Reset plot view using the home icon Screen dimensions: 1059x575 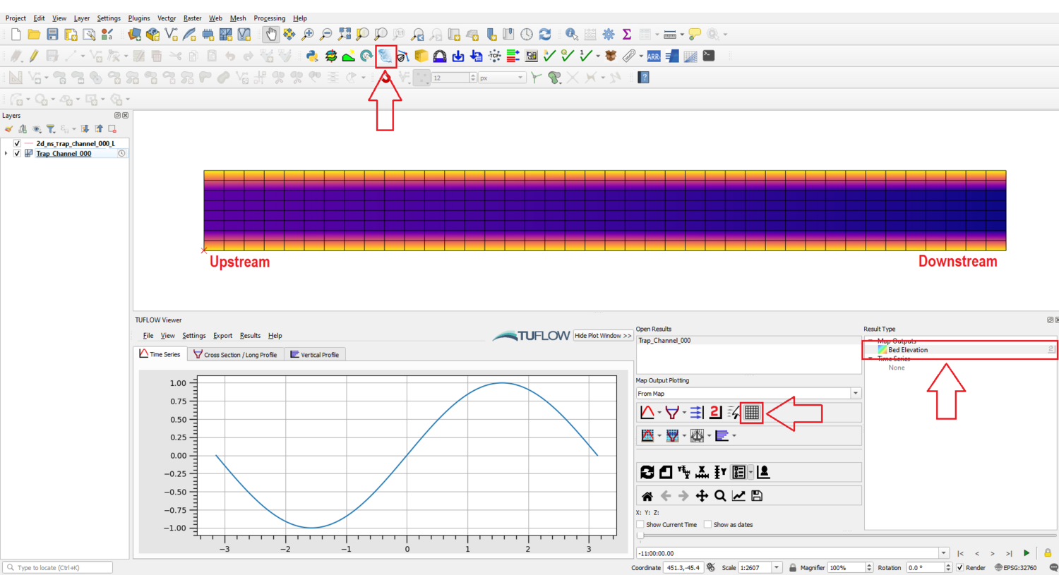(x=647, y=495)
